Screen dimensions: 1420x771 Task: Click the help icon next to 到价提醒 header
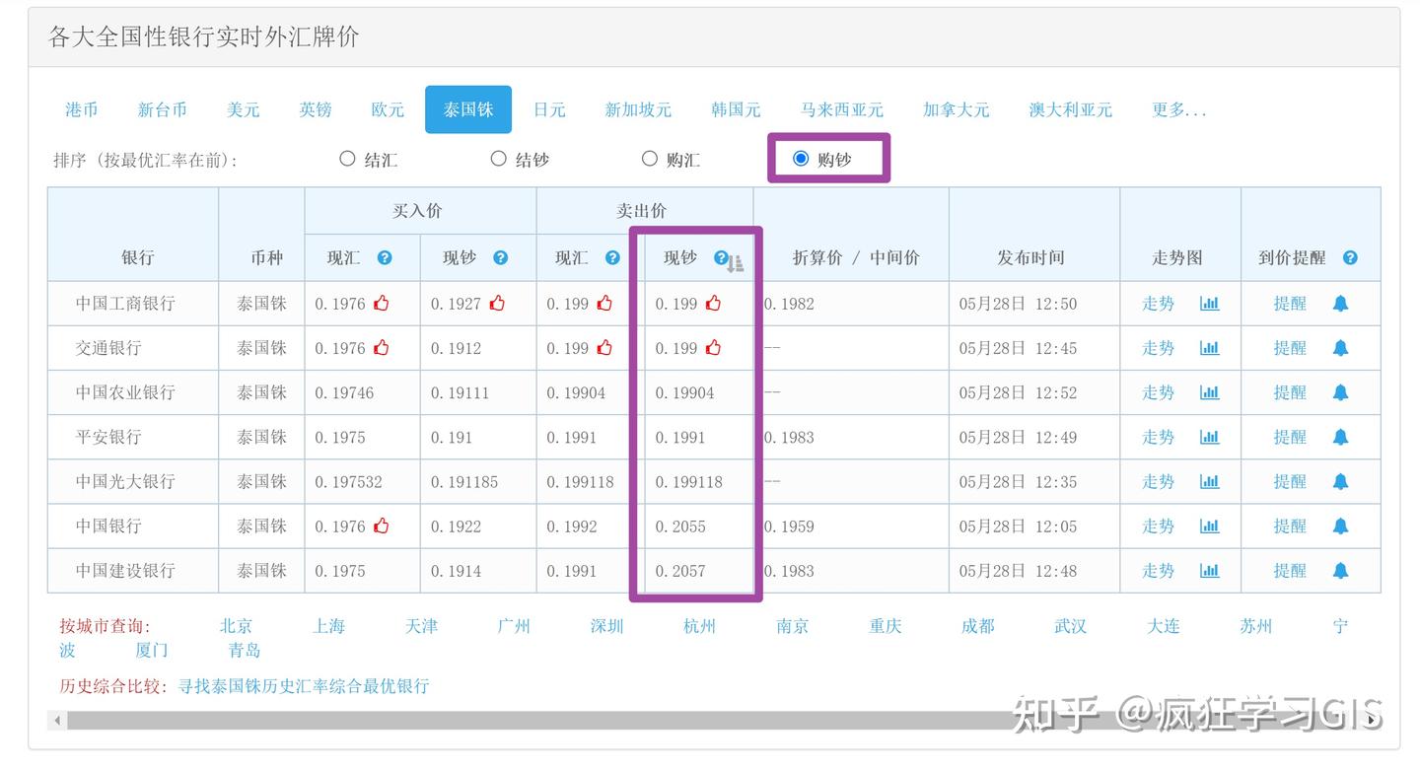pyautogui.click(x=1350, y=257)
